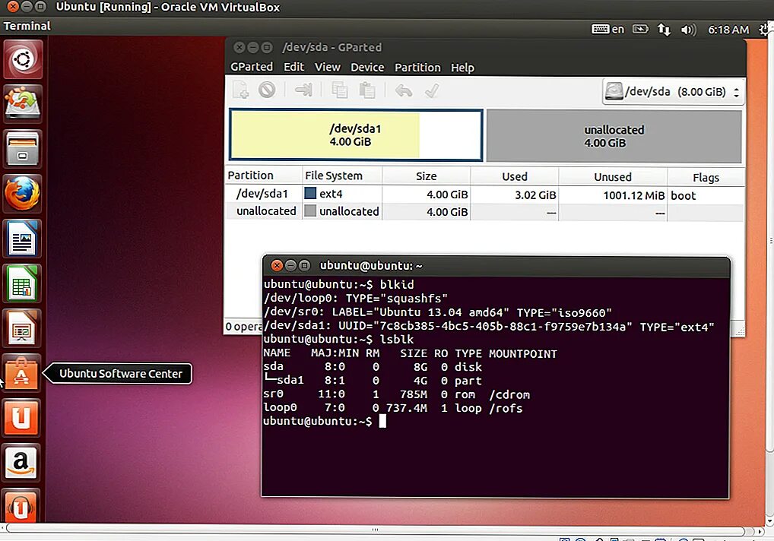This screenshot has width=774, height=541.
Task: Launch Firefox from the launcher
Action: (23, 194)
